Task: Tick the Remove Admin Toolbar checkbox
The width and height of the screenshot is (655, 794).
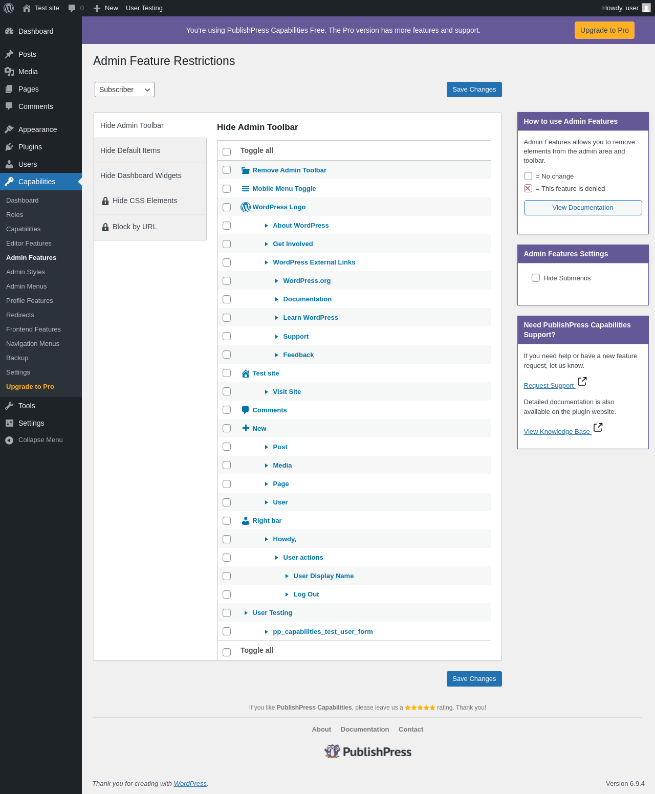Action: (227, 170)
